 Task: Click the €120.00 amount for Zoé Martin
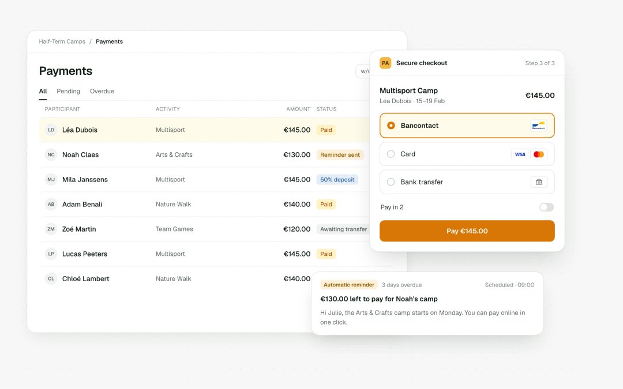click(297, 229)
